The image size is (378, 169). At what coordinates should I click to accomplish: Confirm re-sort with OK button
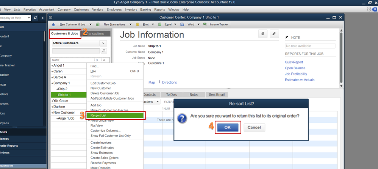pyautogui.click(x=228, y=128)
